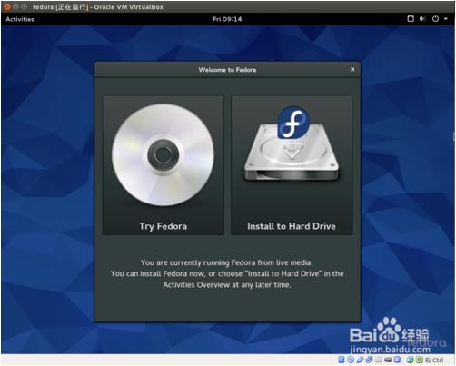
Task: Click the power icon in top bar
Action: pos(435,19)
